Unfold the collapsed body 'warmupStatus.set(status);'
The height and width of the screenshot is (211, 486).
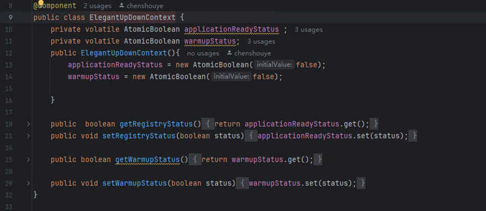pyautogui.click(x=301, y=184)
